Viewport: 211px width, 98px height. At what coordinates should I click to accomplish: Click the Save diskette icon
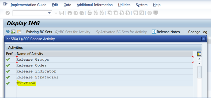pos(62,13)
